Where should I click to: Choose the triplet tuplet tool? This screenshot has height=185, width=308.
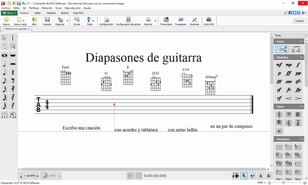[x=4, y=115]
